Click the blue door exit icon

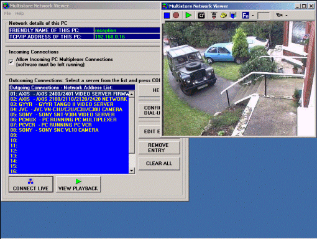[x=233, y=16]
